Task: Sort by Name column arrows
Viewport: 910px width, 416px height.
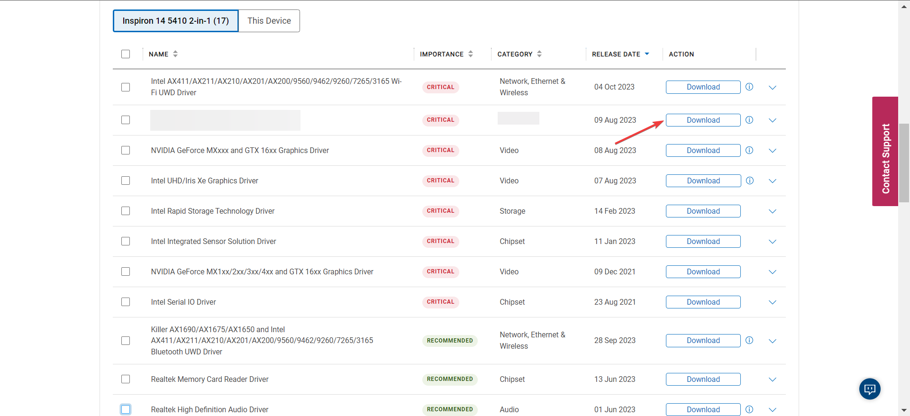Action: 175,54
